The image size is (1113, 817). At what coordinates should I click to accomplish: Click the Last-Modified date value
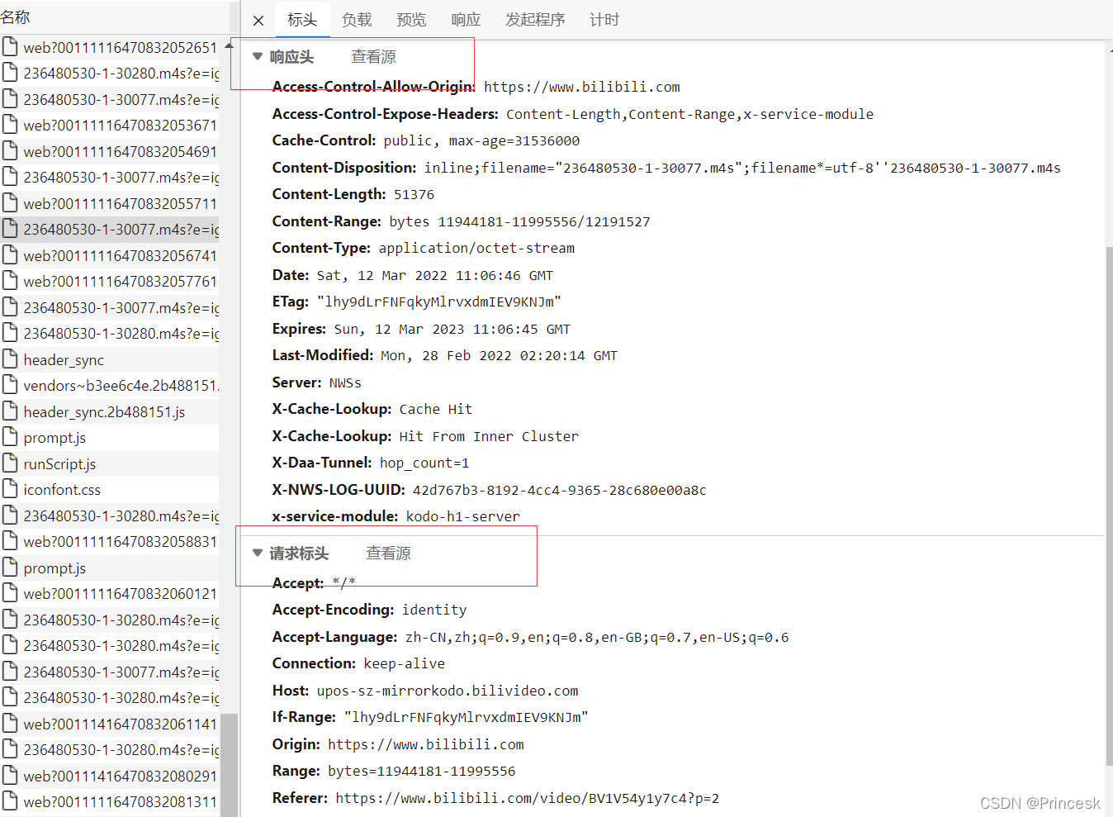coord(499,355)
